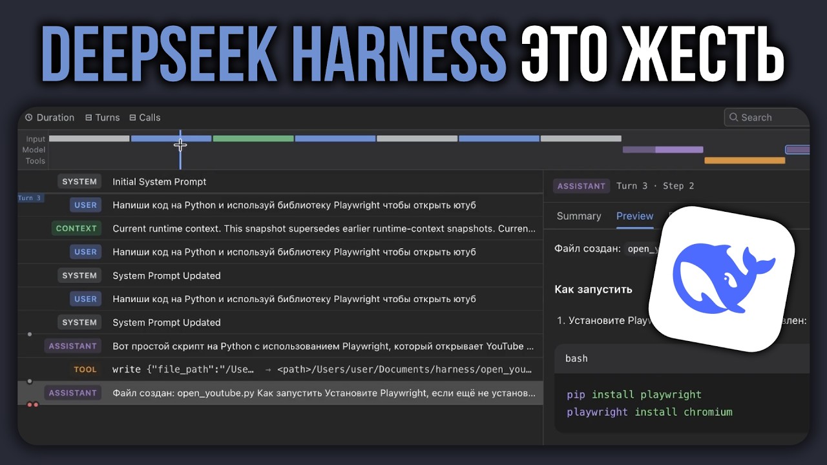Viewport: 827px width, 465px height.
Task: Select the light purple Model timeline segment
Action: pos(679,149)
